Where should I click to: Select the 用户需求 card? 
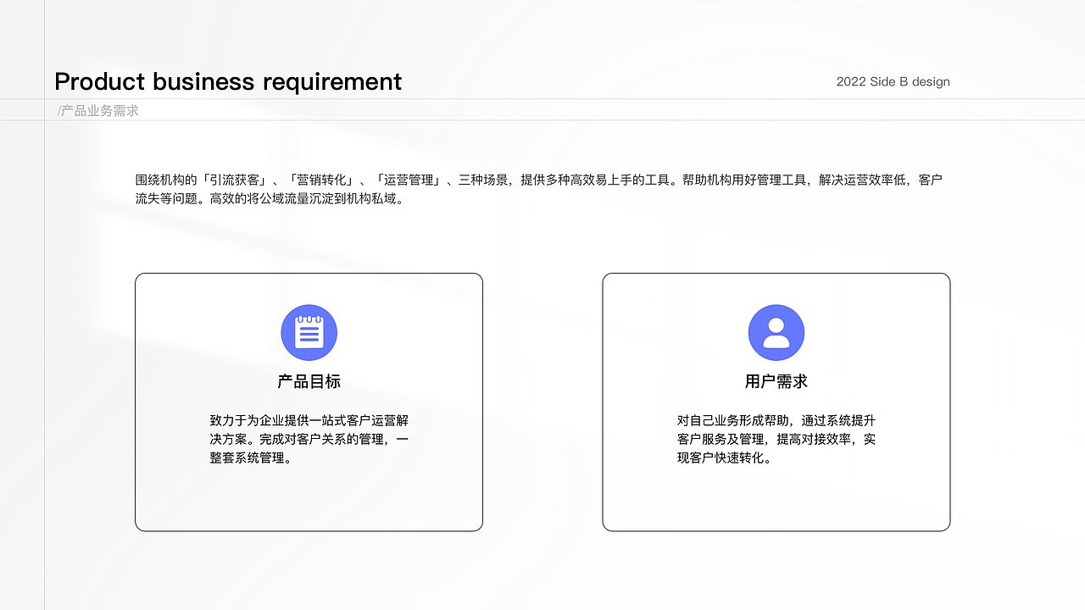click(x=776, y=402)
